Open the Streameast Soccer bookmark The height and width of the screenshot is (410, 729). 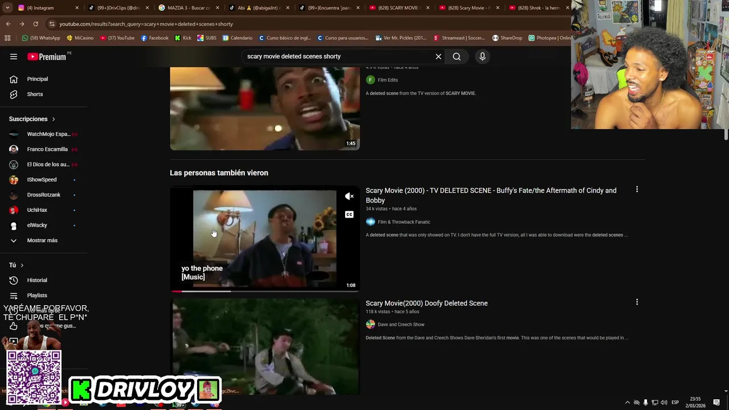click(459, 38)
